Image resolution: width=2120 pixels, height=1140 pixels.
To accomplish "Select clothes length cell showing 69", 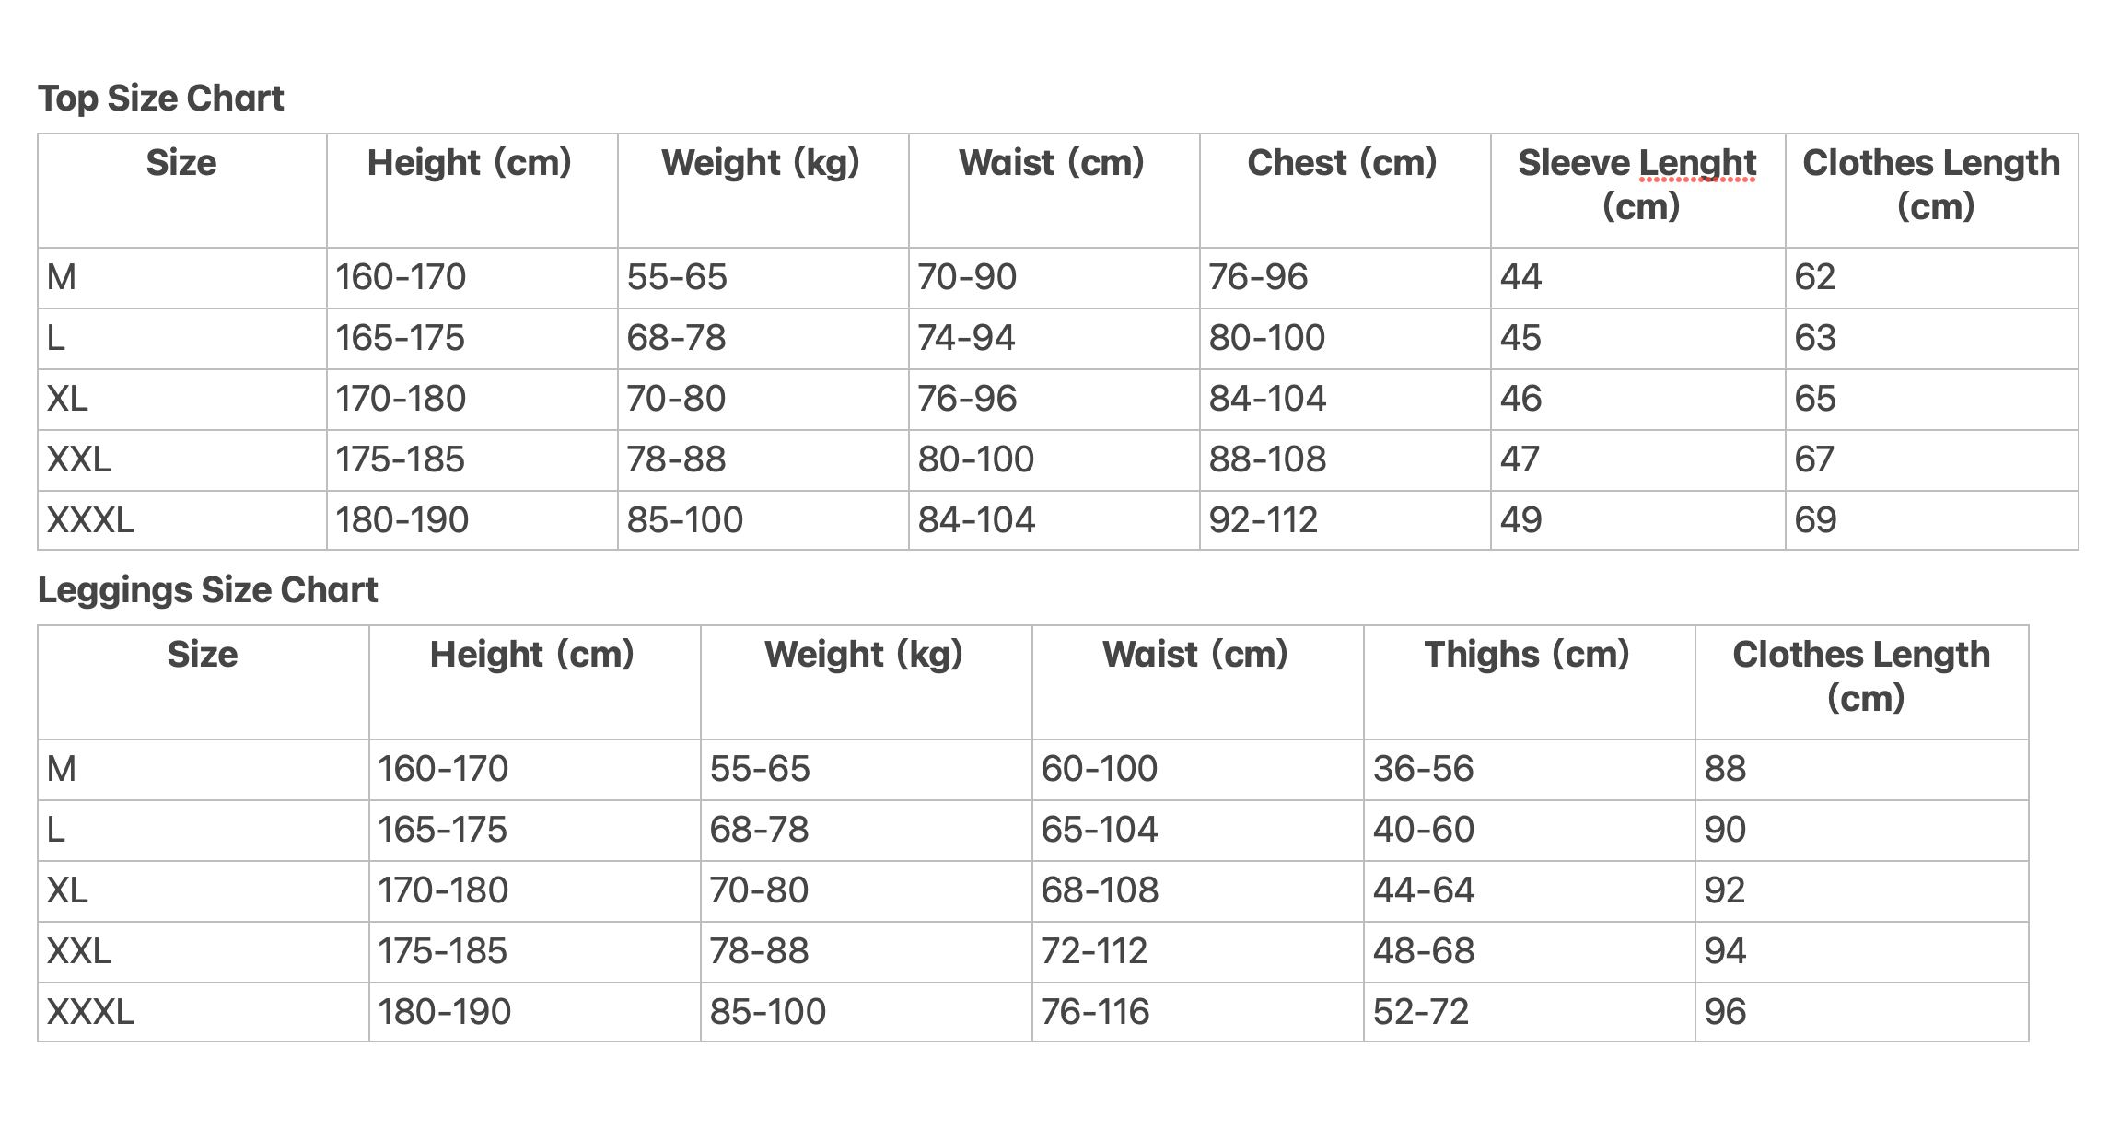I will 1815,520.
